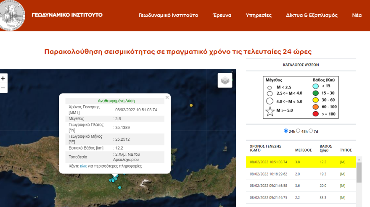
Task: Open [M] link for 09:21:46.58 event
Action: pyautogui.click(x=343, y=186)
